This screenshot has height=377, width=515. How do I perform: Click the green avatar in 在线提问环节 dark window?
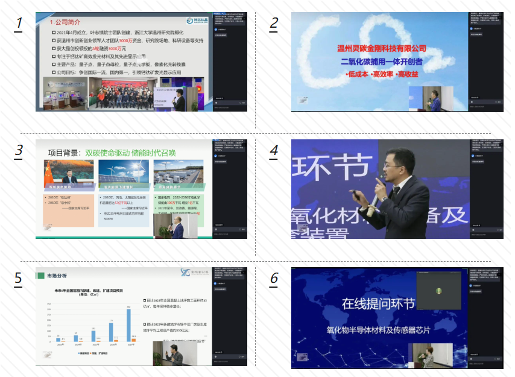point(438,291)
